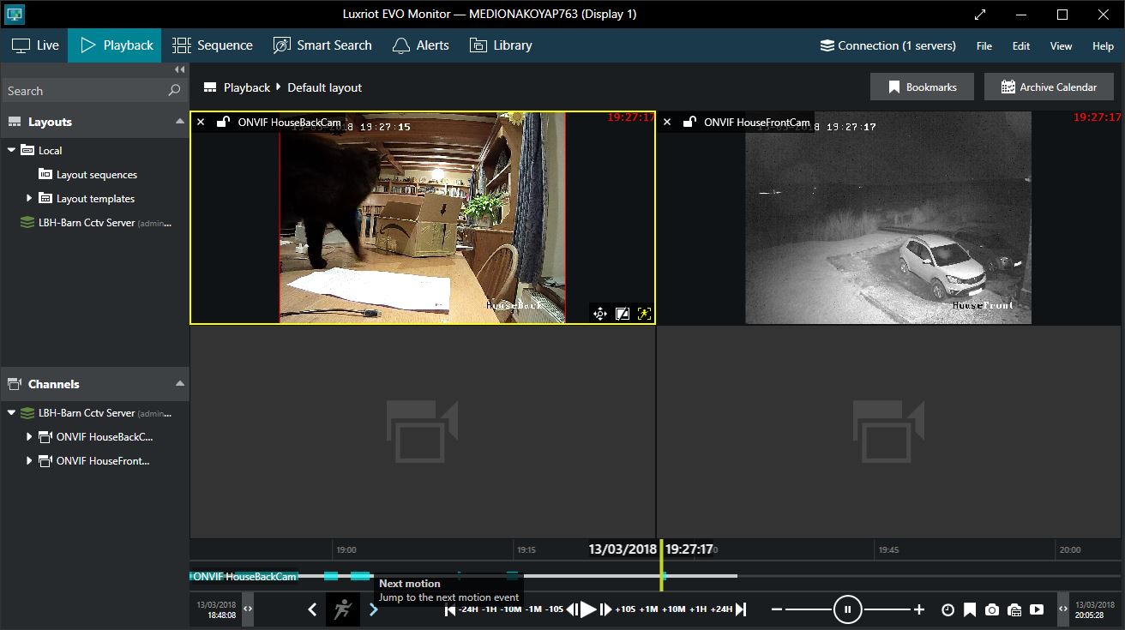Close the ONVIF HouseFrontCam viewport
The image size is (1125, 630).
(667, 123)
